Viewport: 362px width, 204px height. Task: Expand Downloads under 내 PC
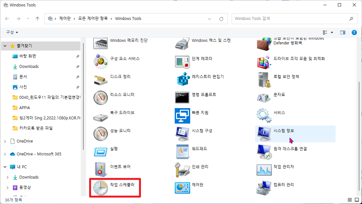8,177
